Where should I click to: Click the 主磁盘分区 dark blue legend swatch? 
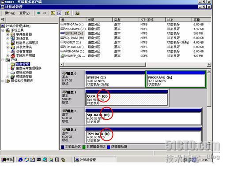coord(62,147)
